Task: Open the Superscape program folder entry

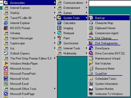Action: click(x=29, y=43)
